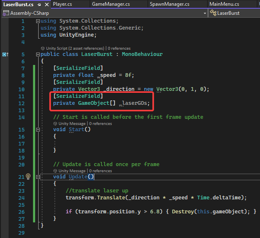Pin the LaserBurst.cs tab

(39, 5)
